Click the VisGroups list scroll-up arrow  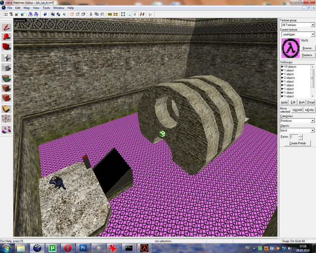tap(313, 67)
